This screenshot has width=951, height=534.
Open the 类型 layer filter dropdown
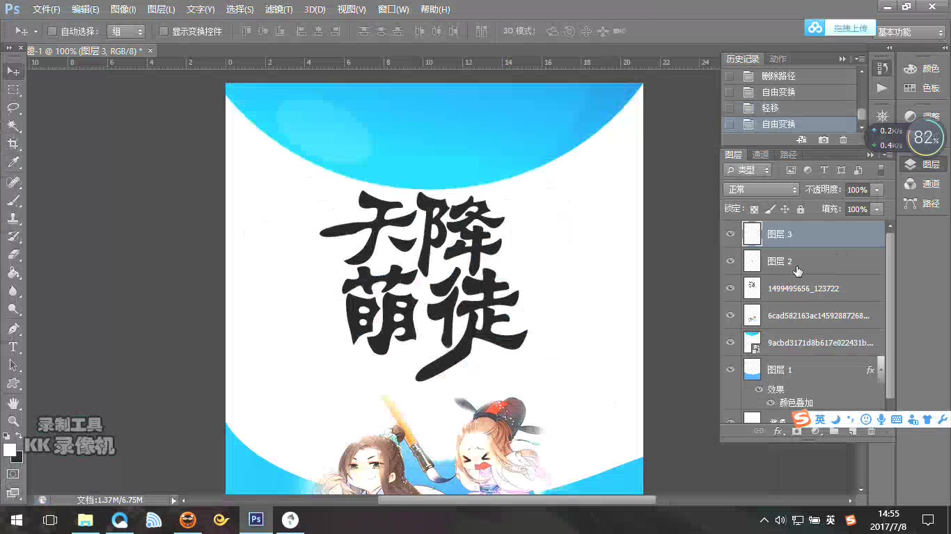[x=748, y=170]
